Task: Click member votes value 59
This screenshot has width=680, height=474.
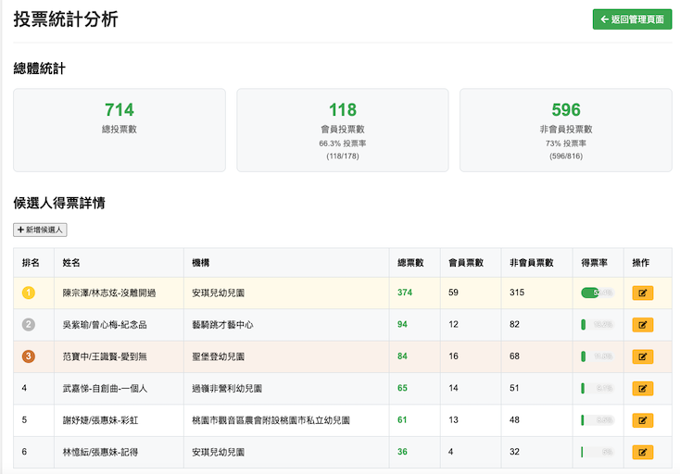Action: 453,293
